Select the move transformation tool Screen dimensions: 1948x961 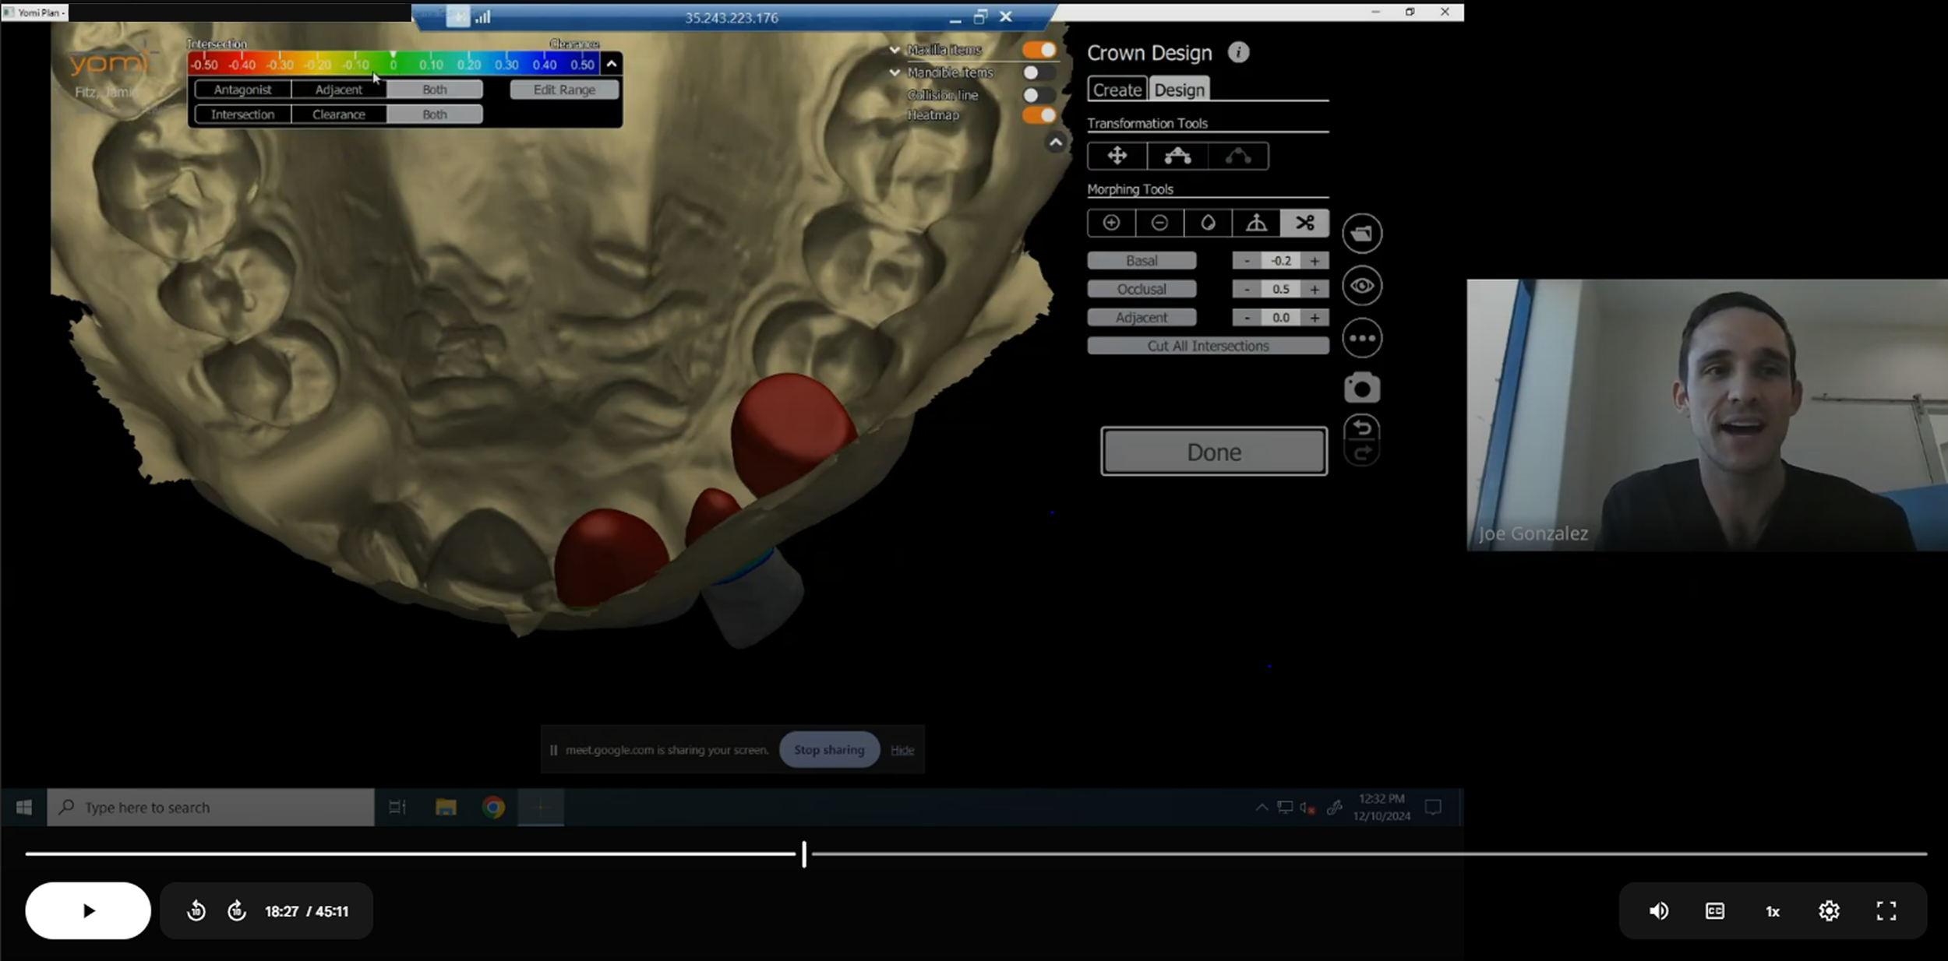pyautogui.click(x=1117, y=156)
